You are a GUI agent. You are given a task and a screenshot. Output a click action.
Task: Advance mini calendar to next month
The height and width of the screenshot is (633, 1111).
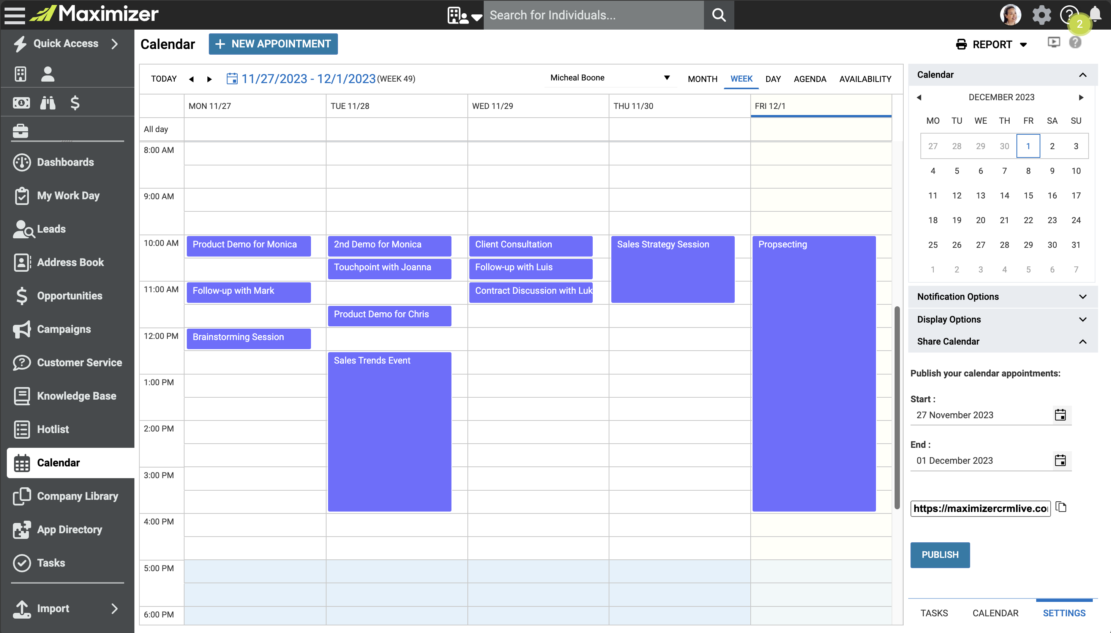click(x=1081, y=98)
